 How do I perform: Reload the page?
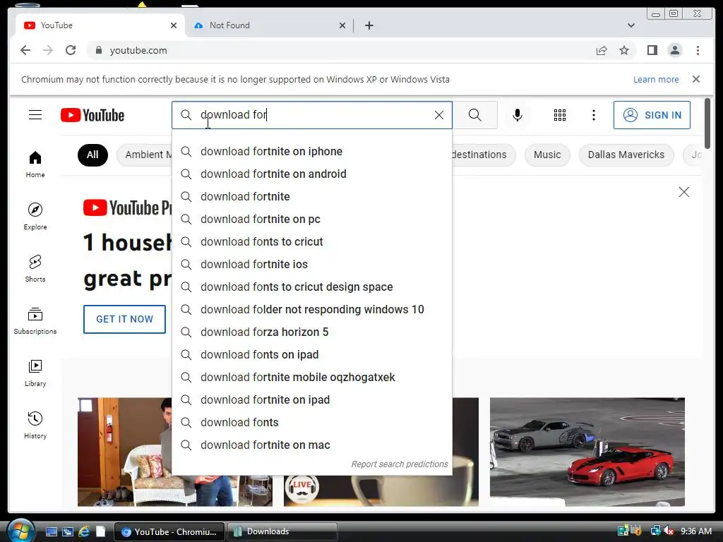click(71, 50)
